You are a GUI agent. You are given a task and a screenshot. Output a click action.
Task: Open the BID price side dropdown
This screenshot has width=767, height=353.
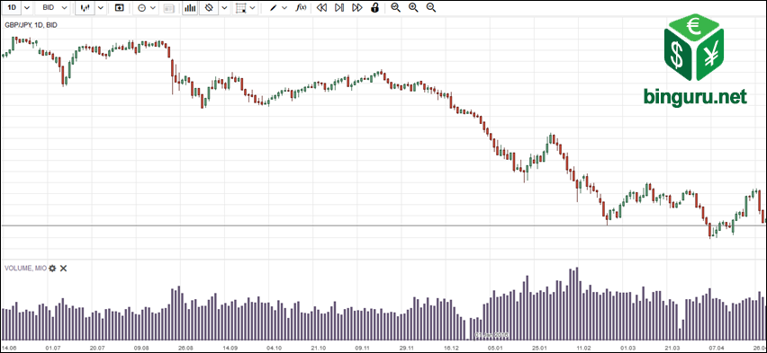click(53, 8)
